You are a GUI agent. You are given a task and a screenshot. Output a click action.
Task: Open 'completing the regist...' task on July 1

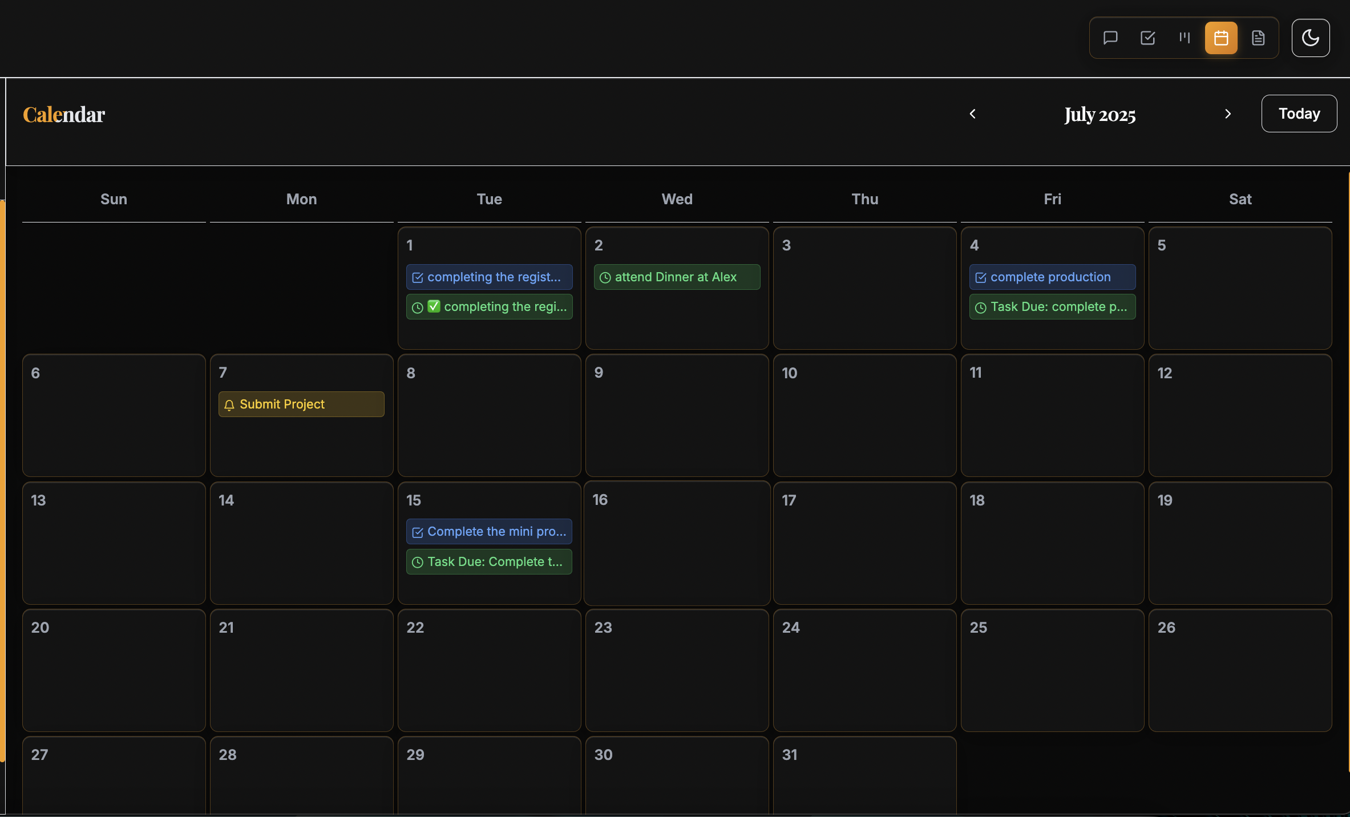489,277
